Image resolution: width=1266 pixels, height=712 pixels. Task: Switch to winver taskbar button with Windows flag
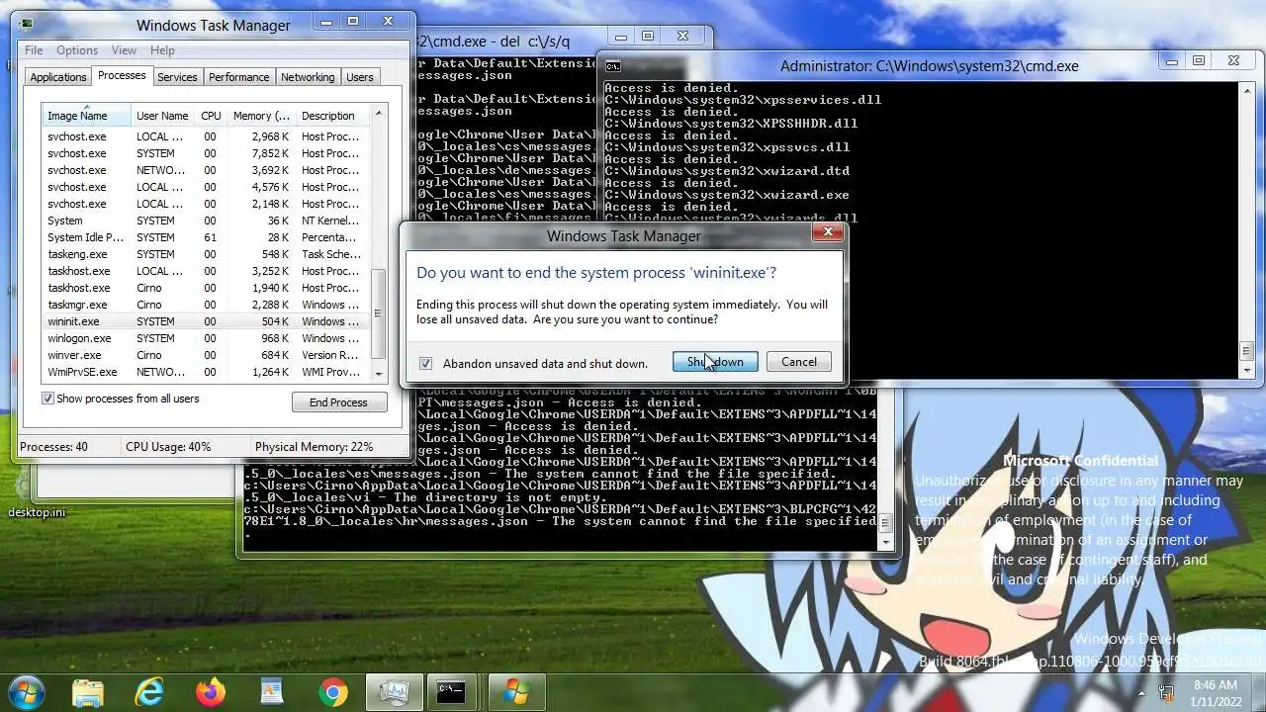coord(515,691)
